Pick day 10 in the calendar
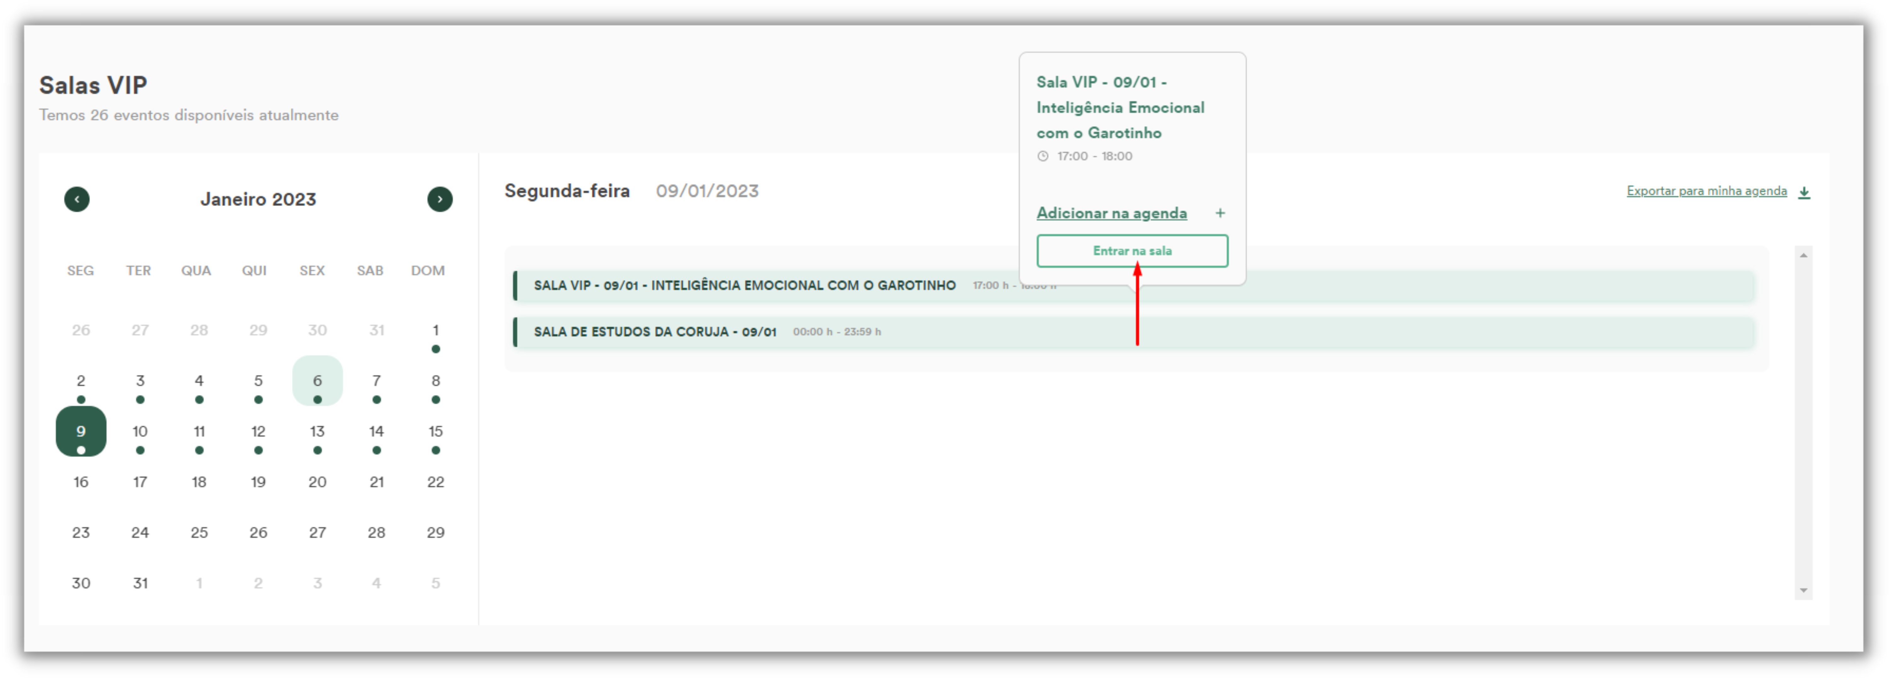1889x678 pixels. point(140,431)
